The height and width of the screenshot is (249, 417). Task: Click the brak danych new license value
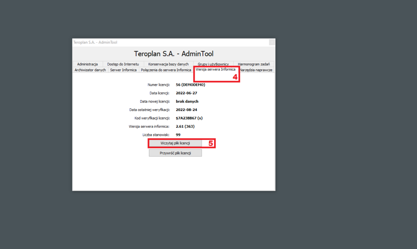(187, 102)
